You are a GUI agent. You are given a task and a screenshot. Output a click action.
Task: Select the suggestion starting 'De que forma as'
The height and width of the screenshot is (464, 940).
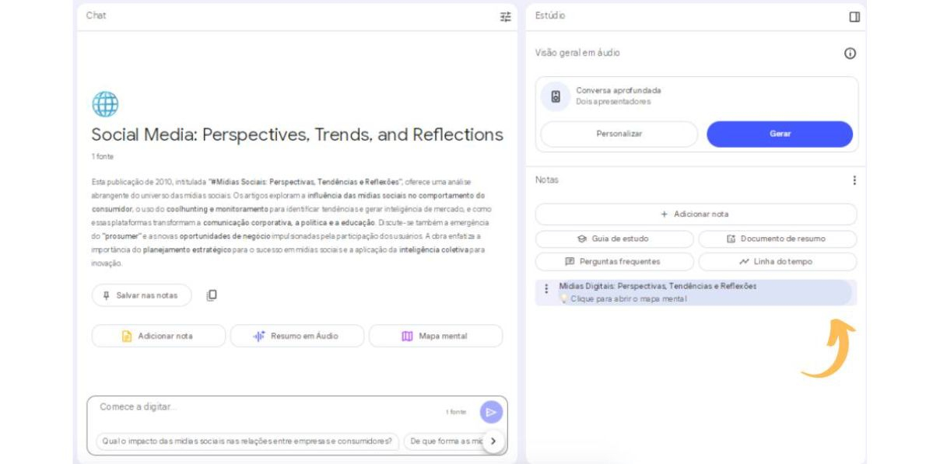pyautogui.click(x=444, y=441)
